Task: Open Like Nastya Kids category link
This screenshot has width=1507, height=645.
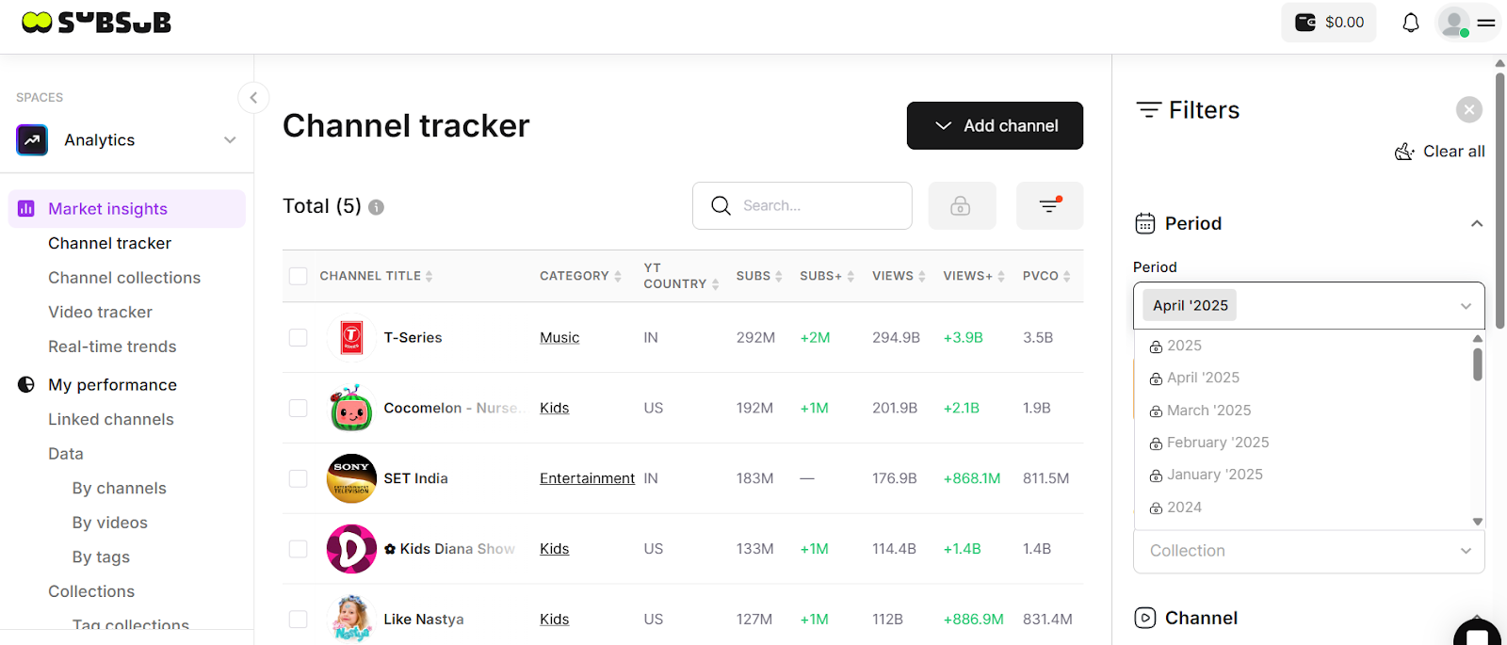Action: click(555, 619)
